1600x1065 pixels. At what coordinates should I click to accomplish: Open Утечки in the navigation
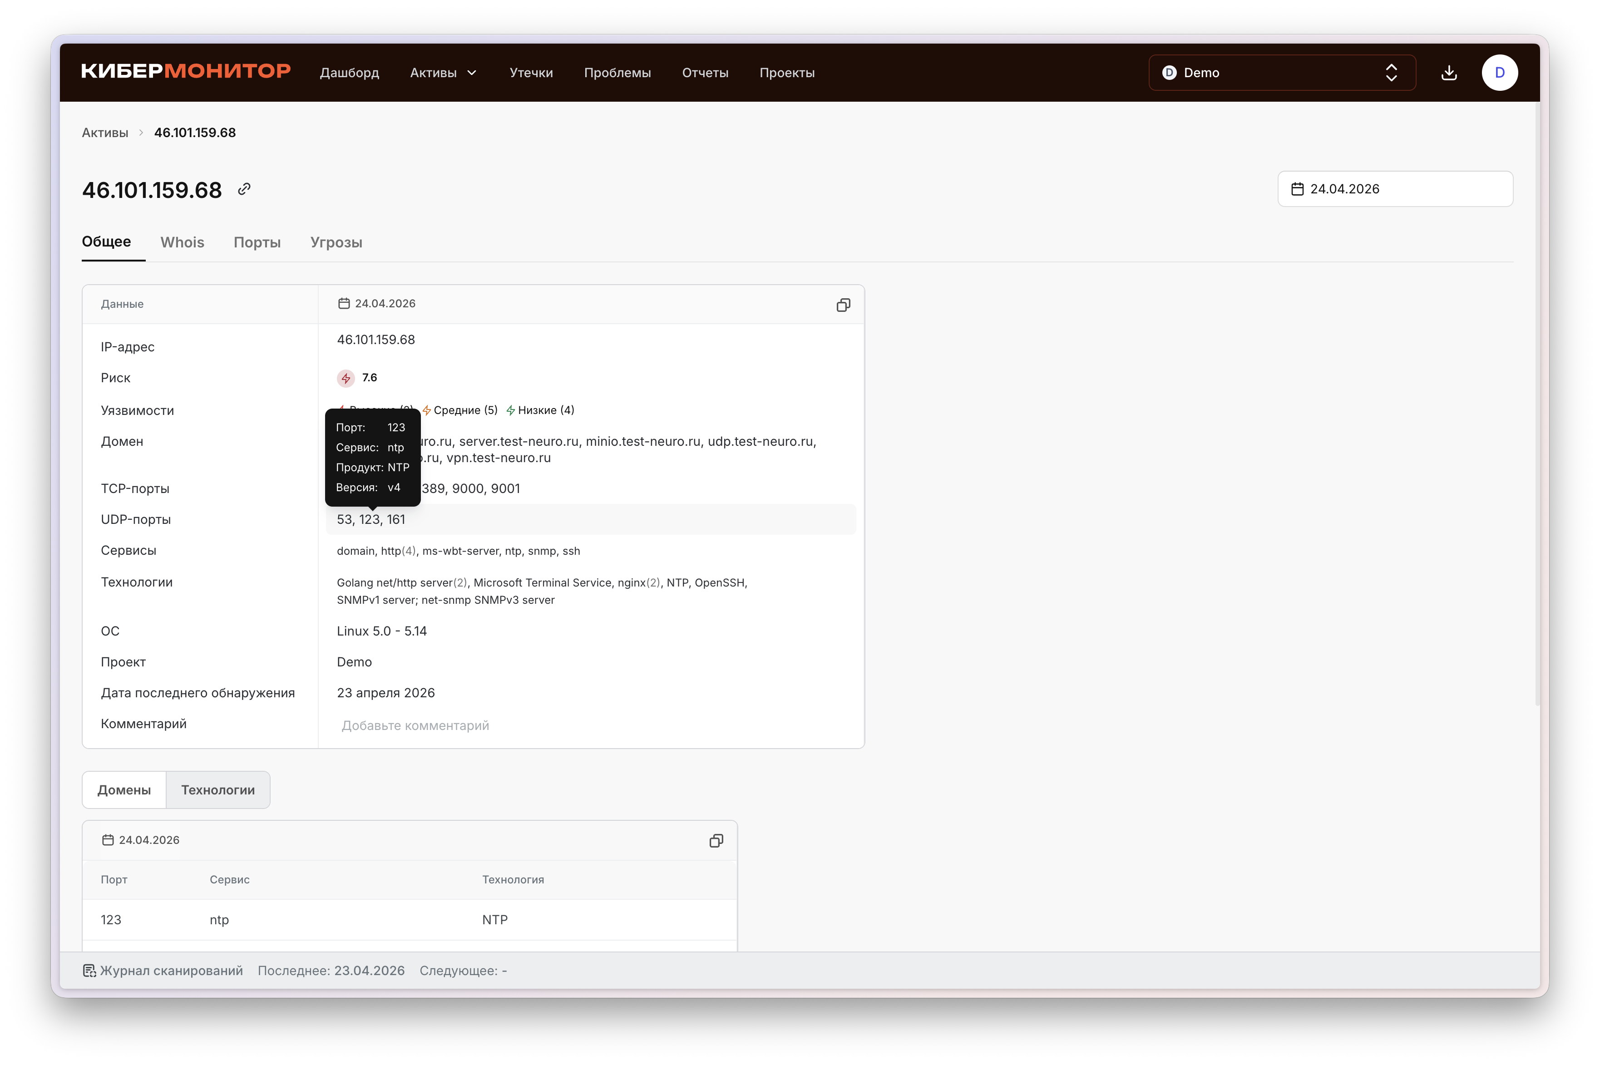coord(531,73)
